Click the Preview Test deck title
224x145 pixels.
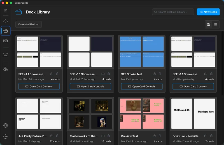129,136
